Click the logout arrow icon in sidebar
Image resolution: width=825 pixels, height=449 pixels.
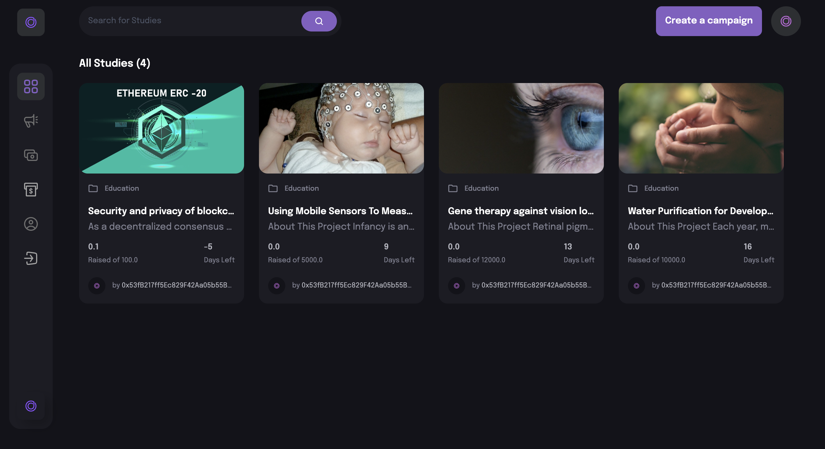(31, 258)
